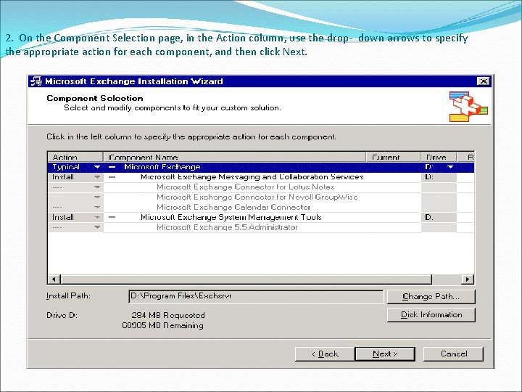Click the D: drive cell of Management Tools
Screen dimensions: 522x392
[439, 217]
